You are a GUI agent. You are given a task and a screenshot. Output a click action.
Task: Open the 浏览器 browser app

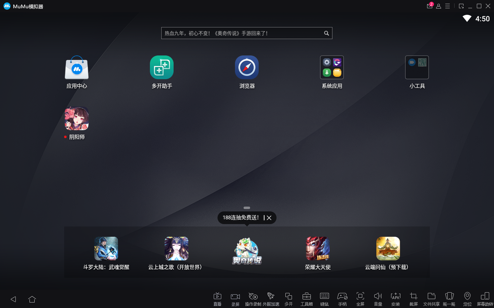[247, 67]
